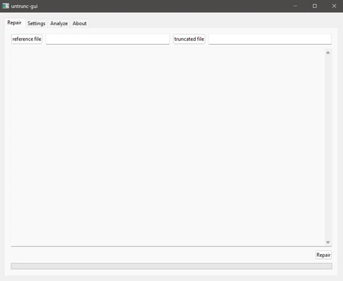Close the untrunc-gui window

point(333,6)
